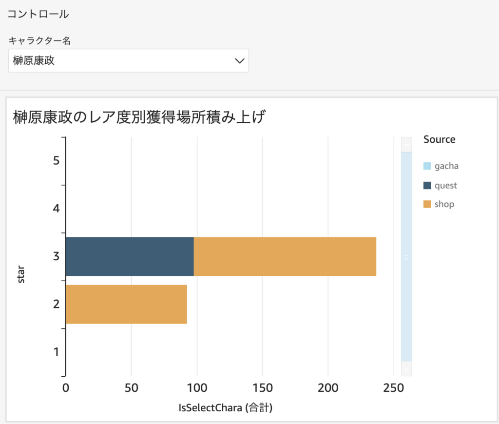Click the quest segment of star 3 bar
Image resolution: width=499 pixels, height=424 pixels.
click(x=130, y=256)
